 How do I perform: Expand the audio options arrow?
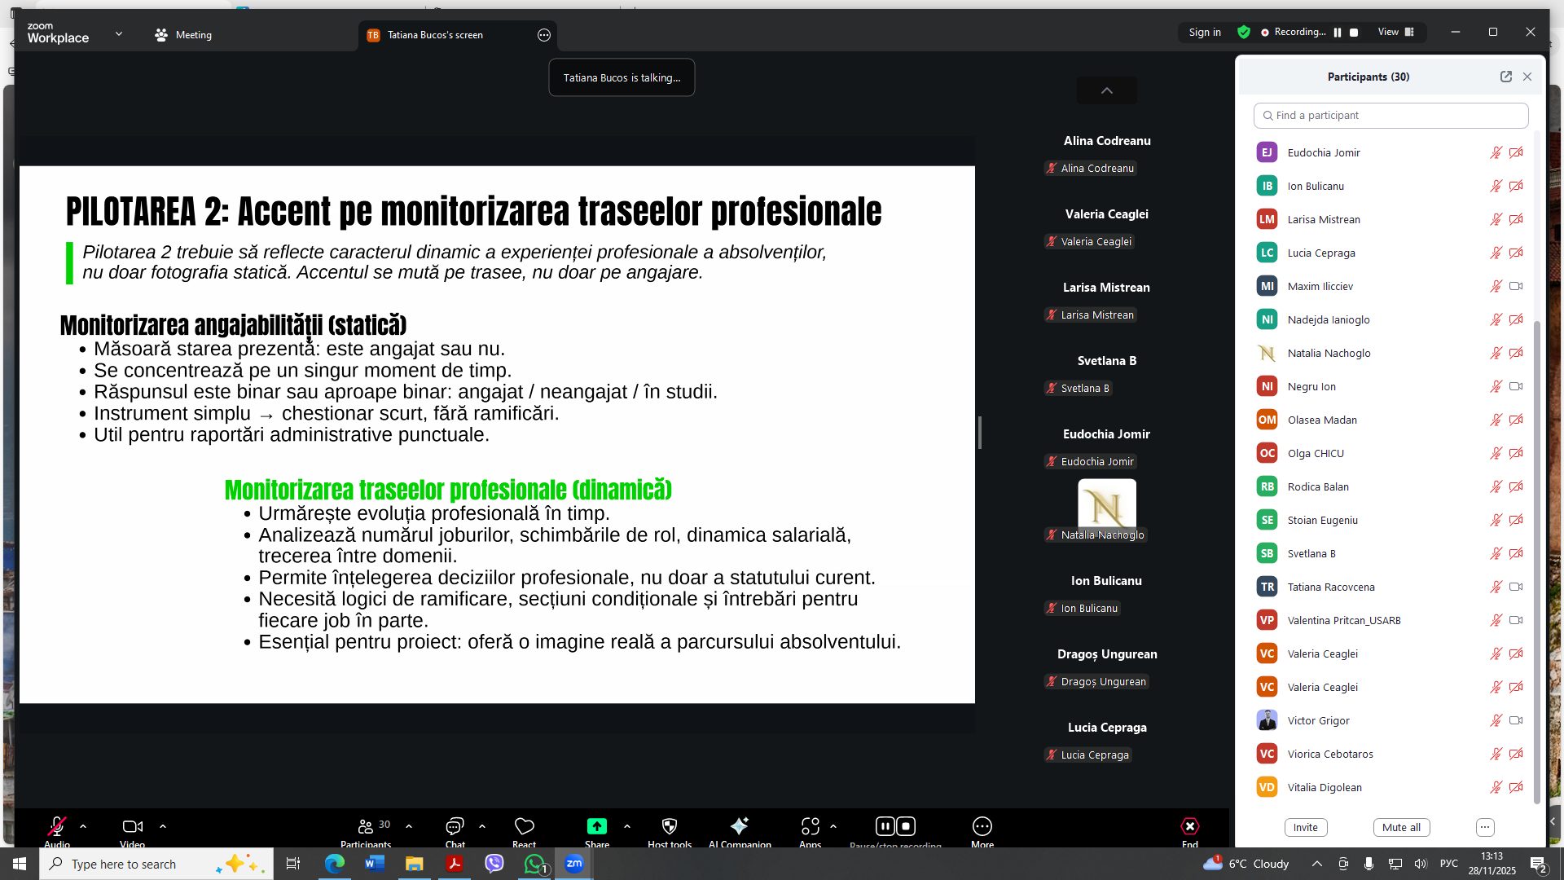click(x=83, y=826)
